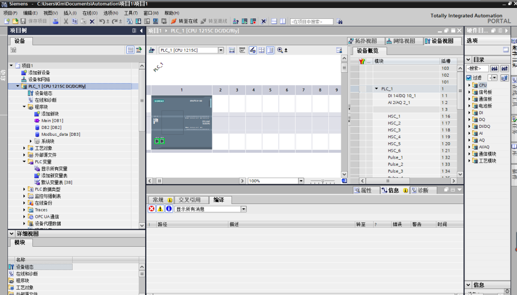This screenshot has height=295, width=517.
Task: Collapse the 目录 catalog section
Action: coord(468,60)
